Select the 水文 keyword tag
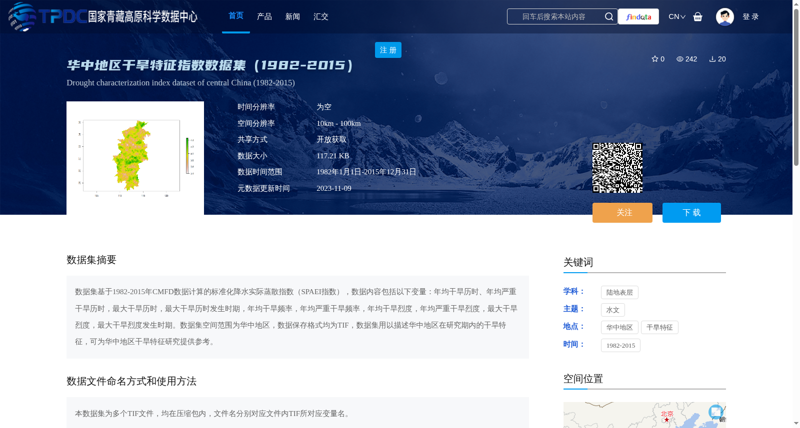800x428 pixels. pyautogui.click(x=613, y=310)
